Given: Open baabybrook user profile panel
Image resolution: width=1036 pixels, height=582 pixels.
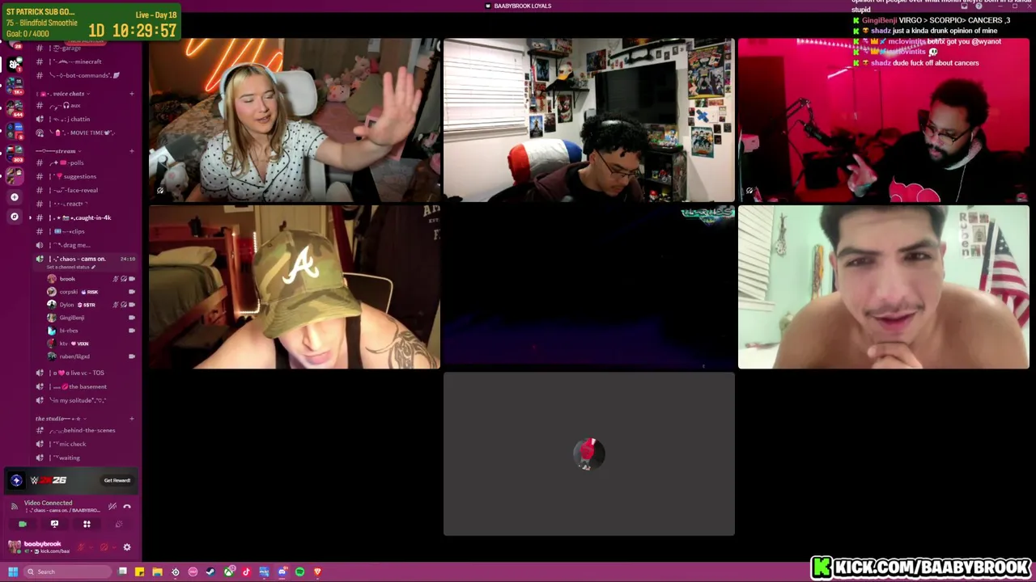Looking at the screenshot, I should (39, 547).
